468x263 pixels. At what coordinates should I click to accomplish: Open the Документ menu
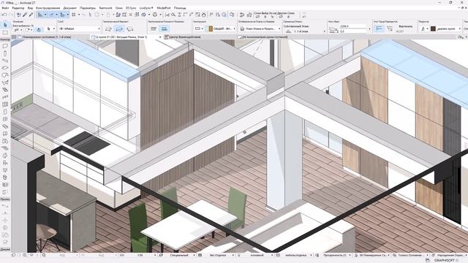coord(70,8)
